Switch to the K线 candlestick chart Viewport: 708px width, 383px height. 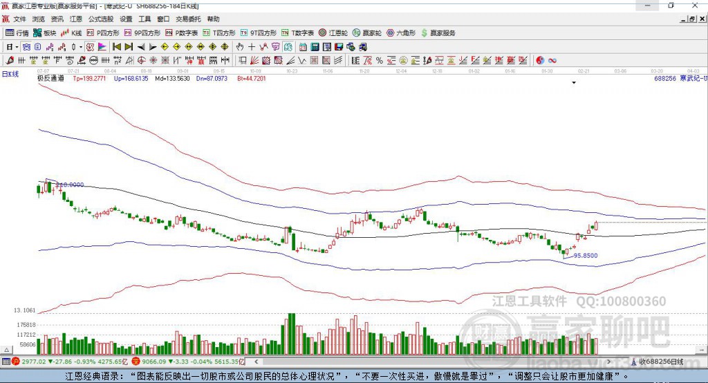(x=71, y=33)
